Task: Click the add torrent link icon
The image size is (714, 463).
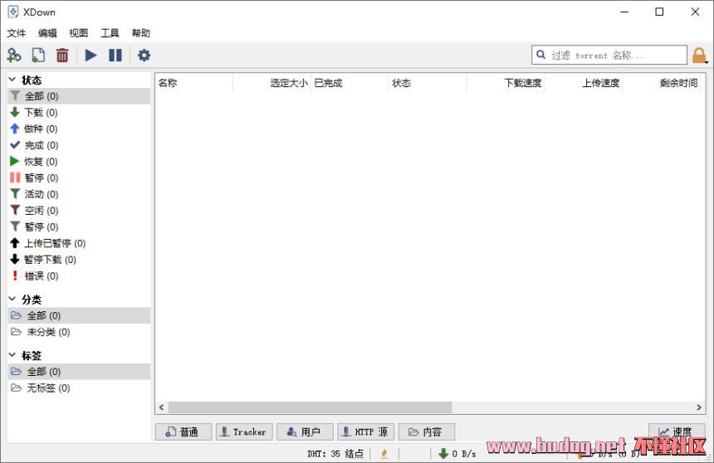Action: click(14, 56)
